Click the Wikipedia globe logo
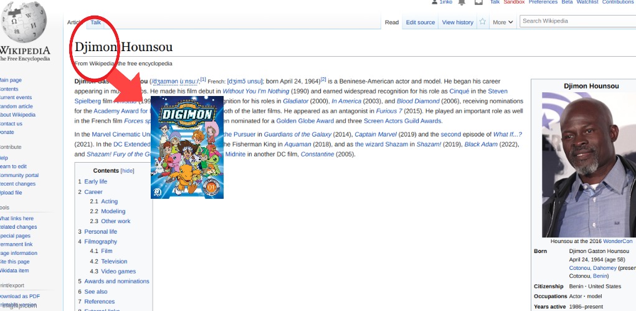 [24, 22]
